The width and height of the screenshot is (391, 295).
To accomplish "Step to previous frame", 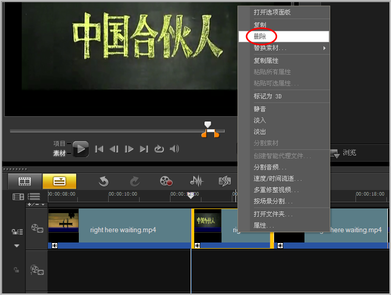I will pos(114,149).
